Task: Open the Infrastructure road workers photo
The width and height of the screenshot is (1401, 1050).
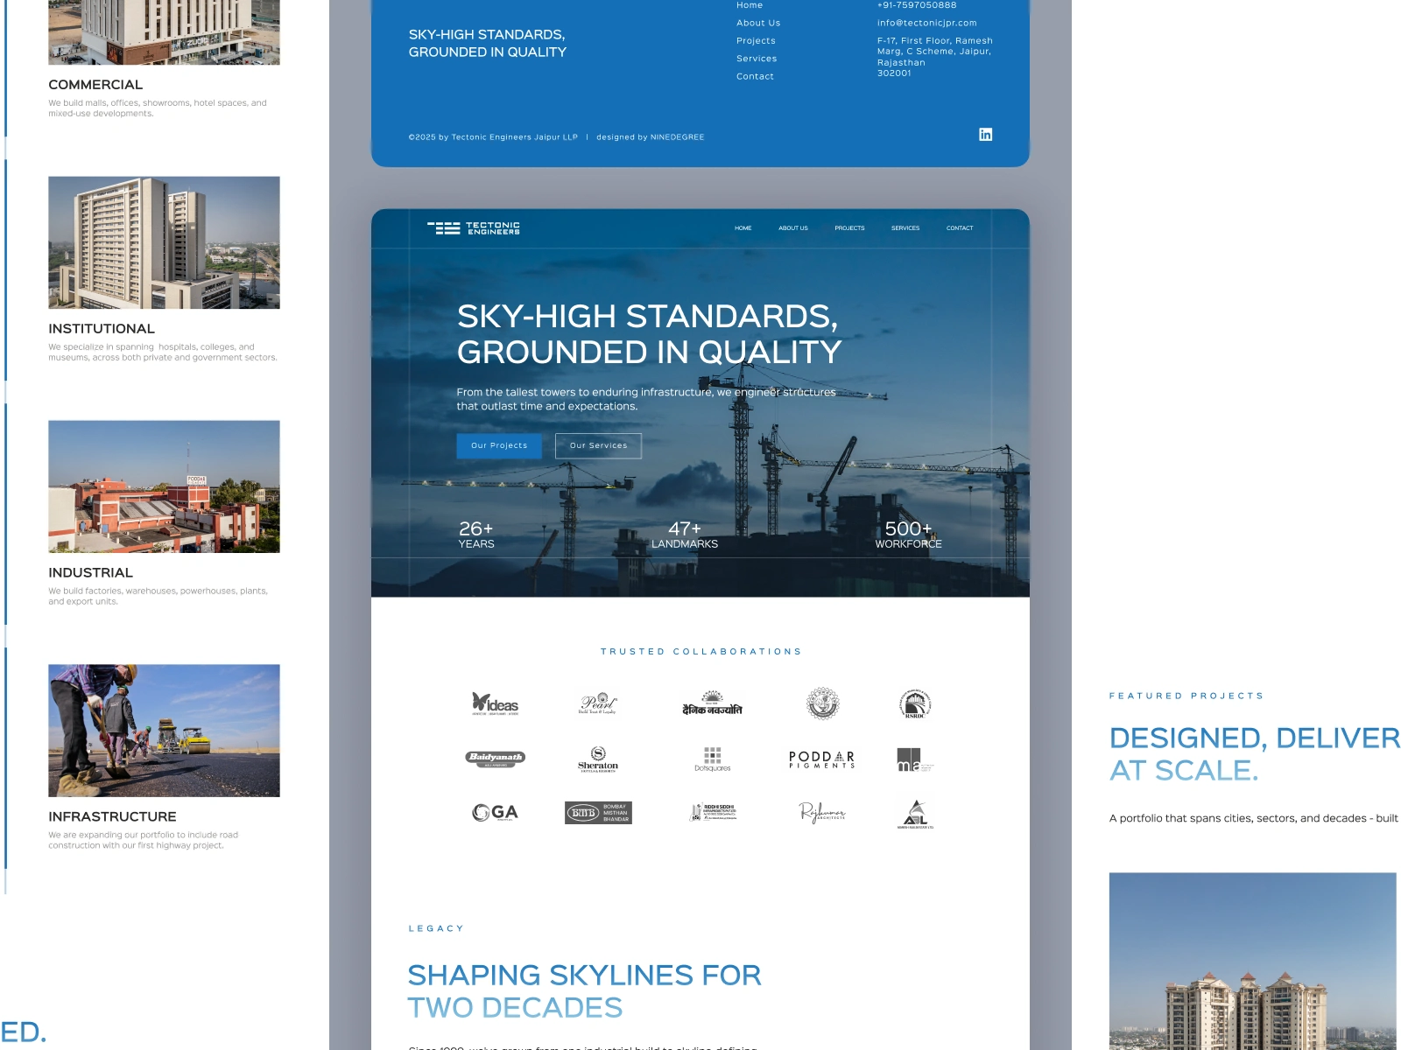Action: [x=165, y=731]
